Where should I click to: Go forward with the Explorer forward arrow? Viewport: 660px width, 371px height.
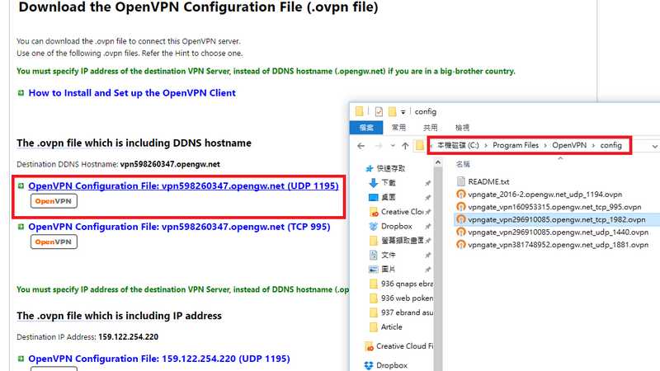379,146
